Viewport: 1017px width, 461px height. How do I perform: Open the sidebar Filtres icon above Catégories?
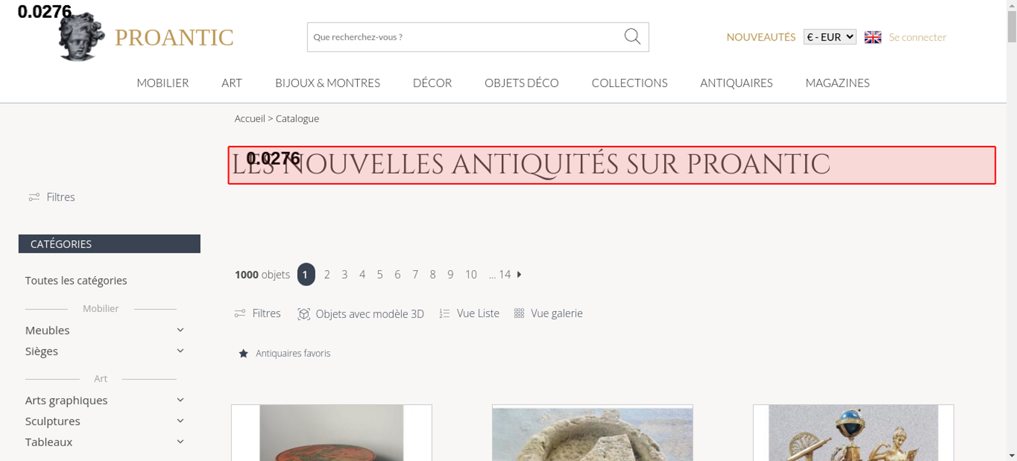(x=34, y=197)
